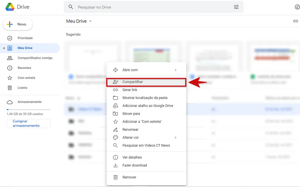Open Compartilhados comigo via the people icon
Screen dimensions: 300x187
(x=10, y=58)
